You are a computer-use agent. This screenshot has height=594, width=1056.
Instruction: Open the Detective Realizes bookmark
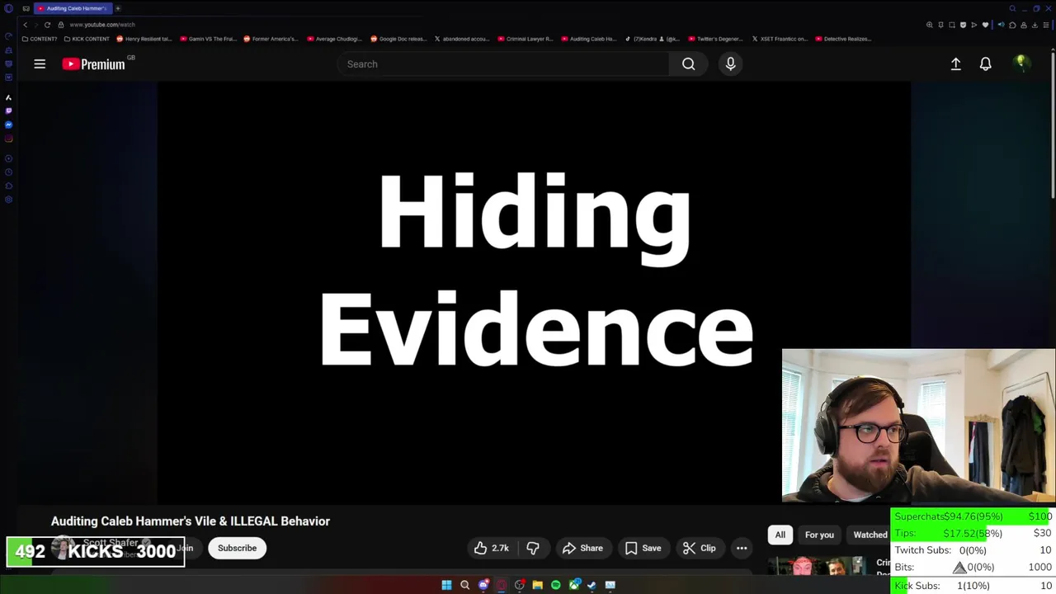coord(844,39)
